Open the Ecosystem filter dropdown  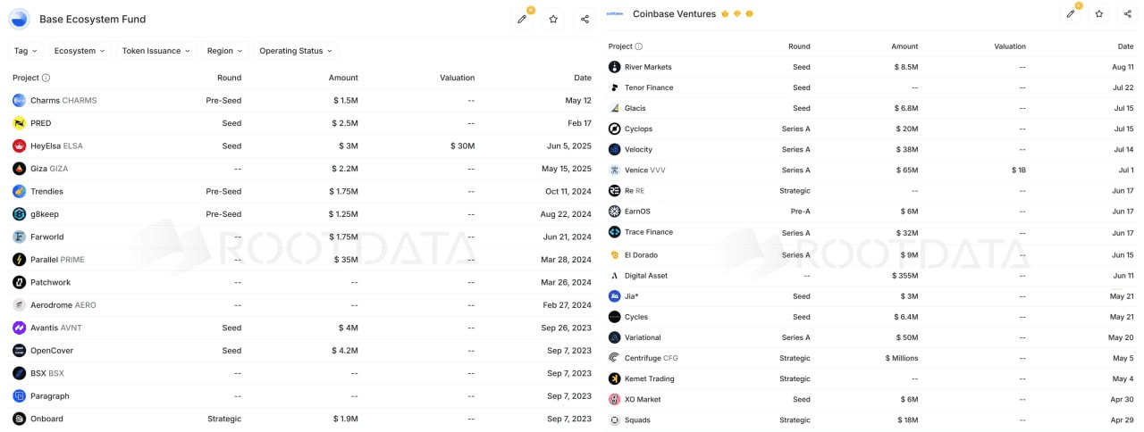[80, 51]
